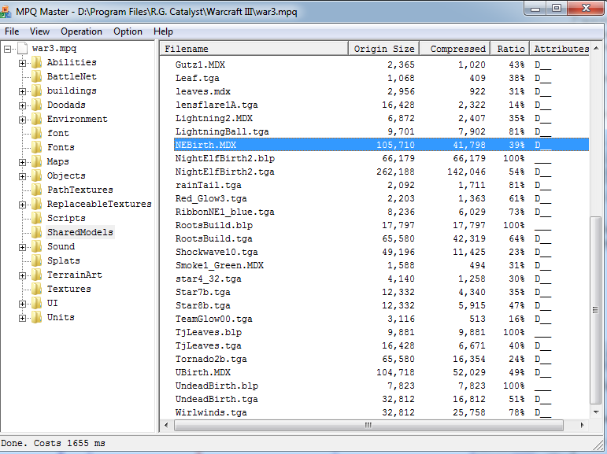The width and height of the screenshot is (607, 454).
Task: Open the File menu
Action: [12, 31]
